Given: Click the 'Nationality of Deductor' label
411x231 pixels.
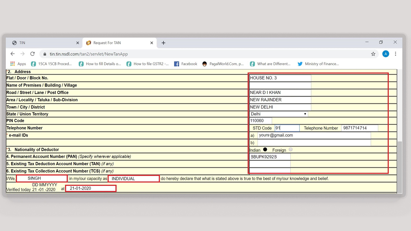Looking at the screenshot, I should (x=37, y=150).
